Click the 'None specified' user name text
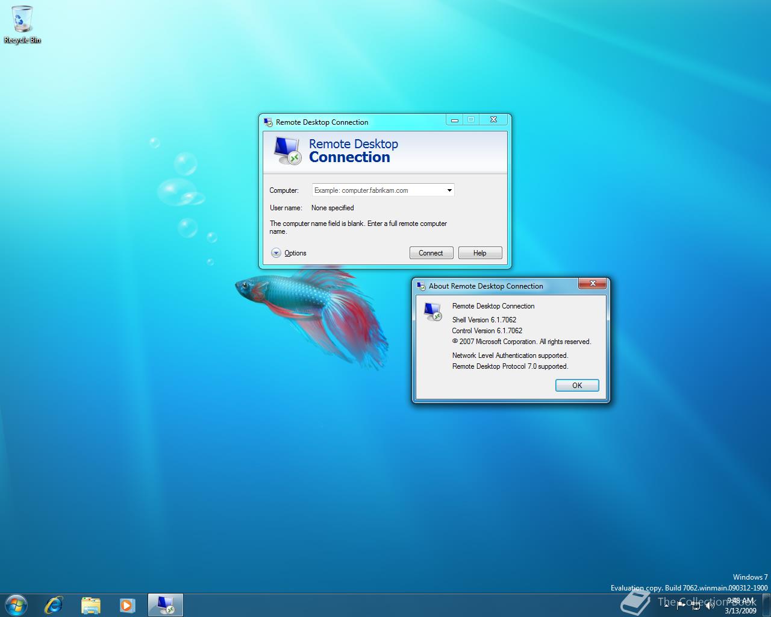The width and height of the screenshot is (771, 617). click(332, 208)
